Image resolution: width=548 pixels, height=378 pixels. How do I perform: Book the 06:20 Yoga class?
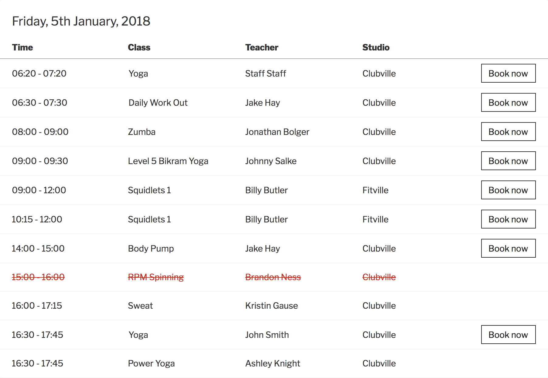(x=508, y=73)
